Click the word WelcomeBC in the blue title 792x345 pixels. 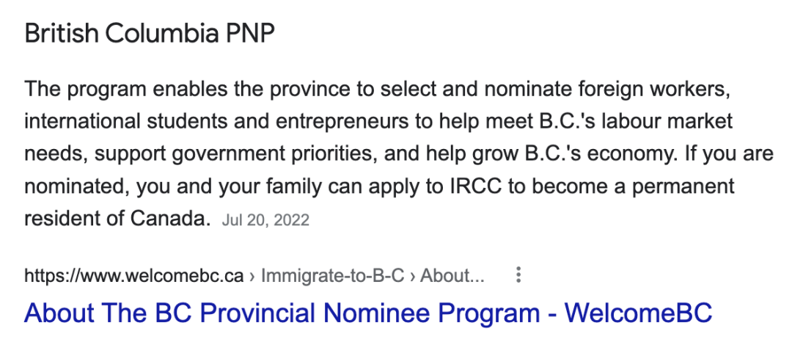[x=638, y=313]
